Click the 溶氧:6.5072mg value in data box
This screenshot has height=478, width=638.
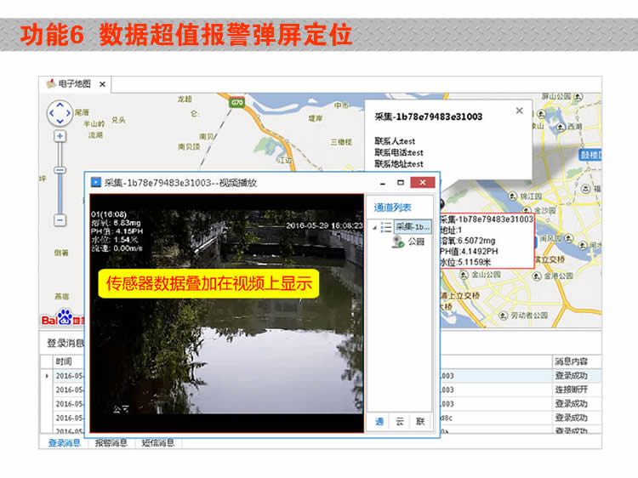tap(468, 241)
